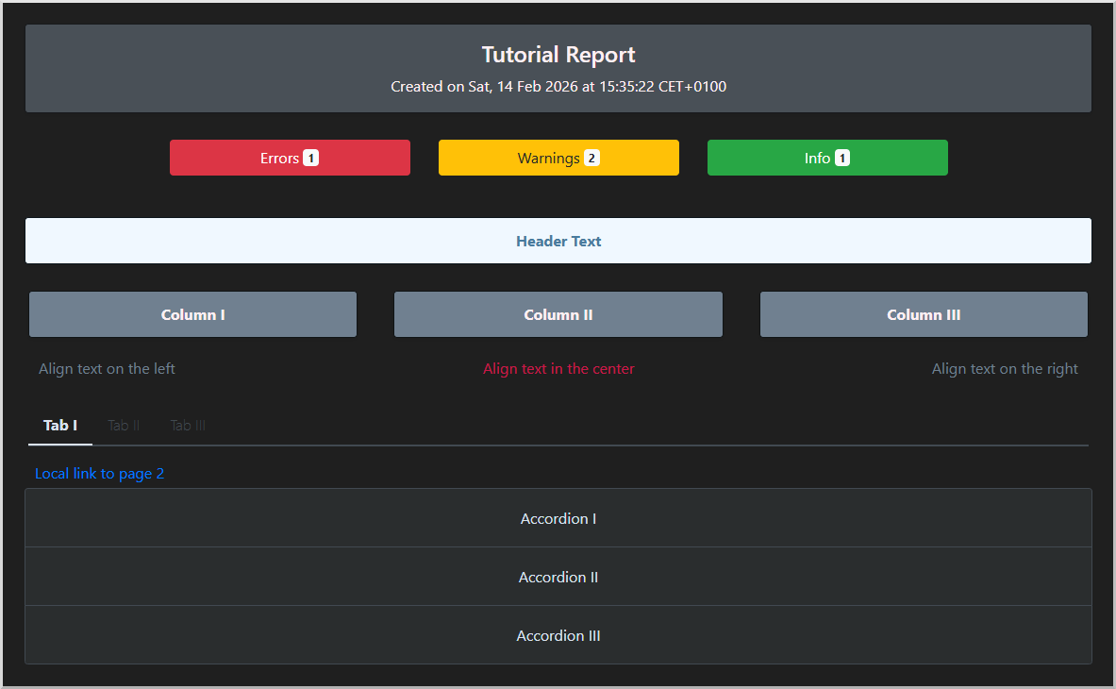Switch to the Tab I tab
This screenshot has height=689, width=1116.
[60, 426]
